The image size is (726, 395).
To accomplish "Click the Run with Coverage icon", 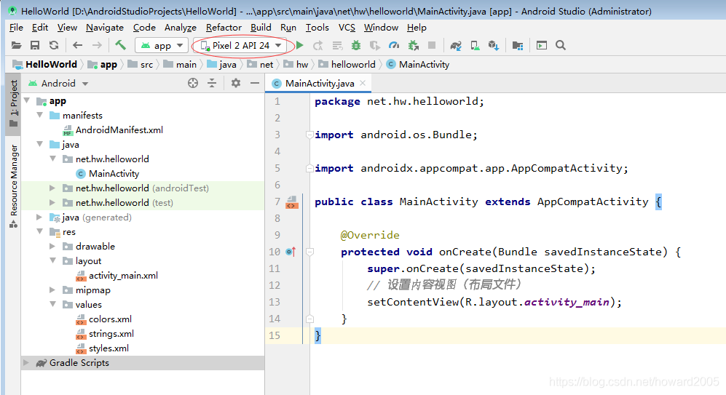I will point(375,45).
